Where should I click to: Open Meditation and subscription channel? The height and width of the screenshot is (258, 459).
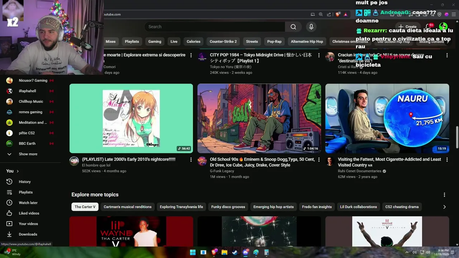30,123
